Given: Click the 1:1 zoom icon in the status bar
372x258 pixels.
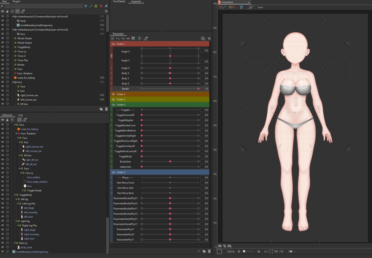Looking at the screenshot, I should click(x=266, y=251).
